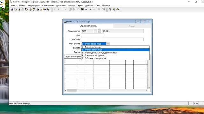This screenshot has height=114, width=204.
Task: Click the horizontal scrollbar thumb under the grid
Action: [72, 90]
